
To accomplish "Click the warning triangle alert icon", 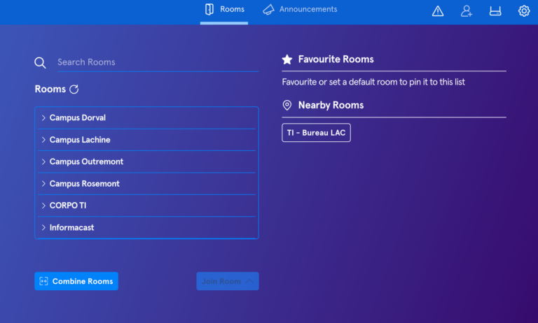I will (x=438, y=11).
